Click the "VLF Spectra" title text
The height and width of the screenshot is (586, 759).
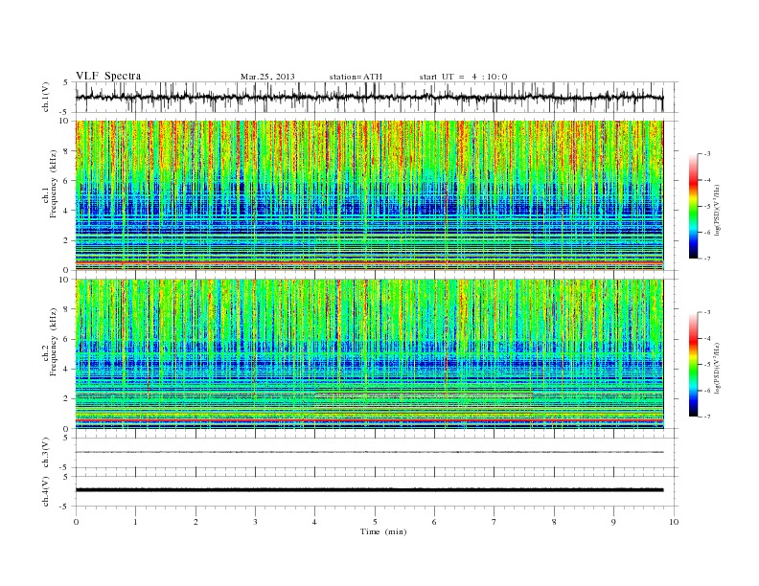108,76
